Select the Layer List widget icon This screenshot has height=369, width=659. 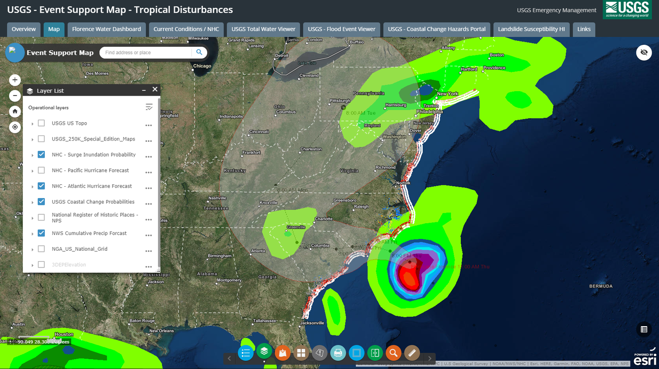pos(264,353)
